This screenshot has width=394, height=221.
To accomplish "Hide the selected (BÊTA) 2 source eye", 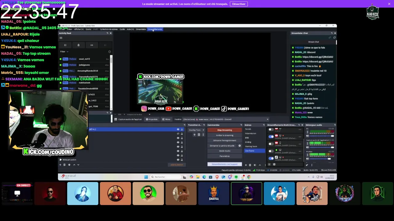I will click(x=178, y=129).
